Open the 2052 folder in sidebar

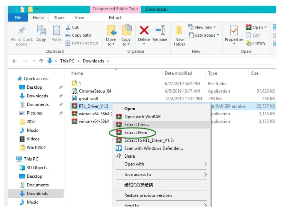tap(31, 122)
